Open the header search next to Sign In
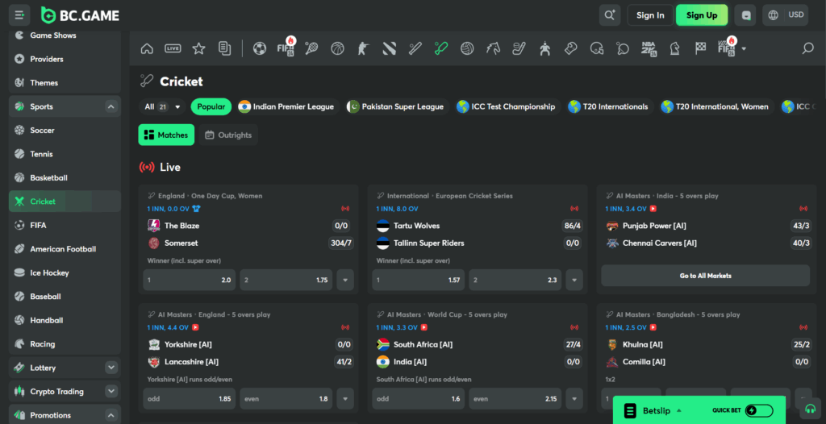The height and width of the screenshot is (424, 826). 610,15
